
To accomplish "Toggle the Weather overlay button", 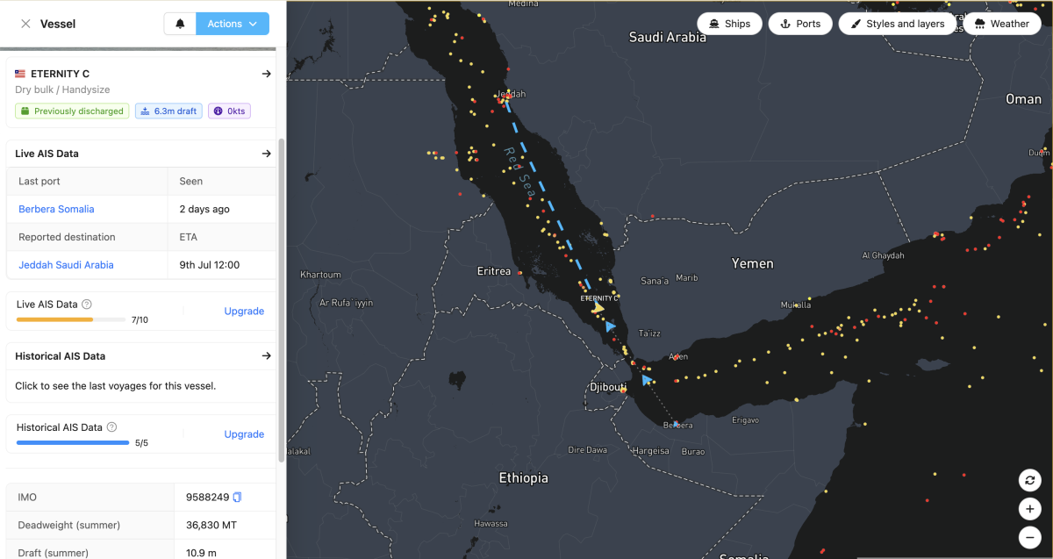I will click(x=1001, y=24).
